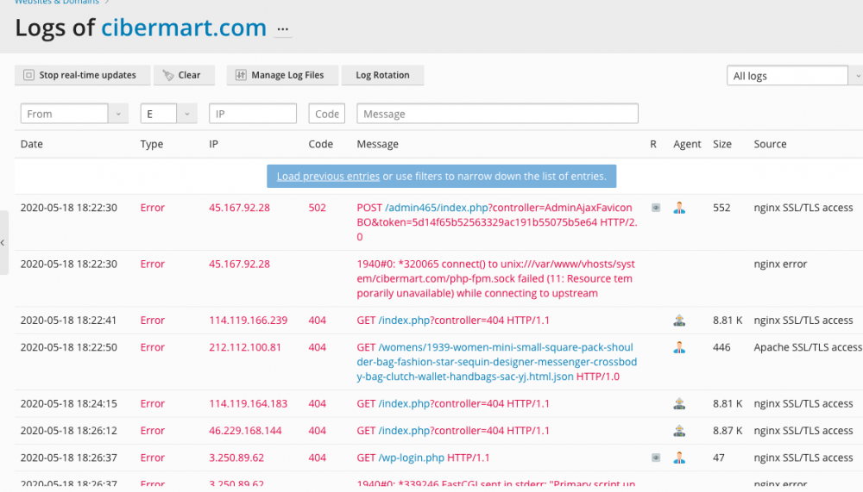Click the Type column header
Image resolution: width=863 pixels, height=492 pixels.
(151, 144)
